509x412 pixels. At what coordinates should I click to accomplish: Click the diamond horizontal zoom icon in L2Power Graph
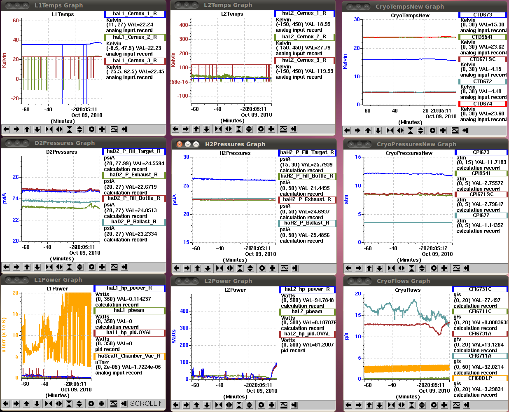pyautogui.click(x=229, y=405)
